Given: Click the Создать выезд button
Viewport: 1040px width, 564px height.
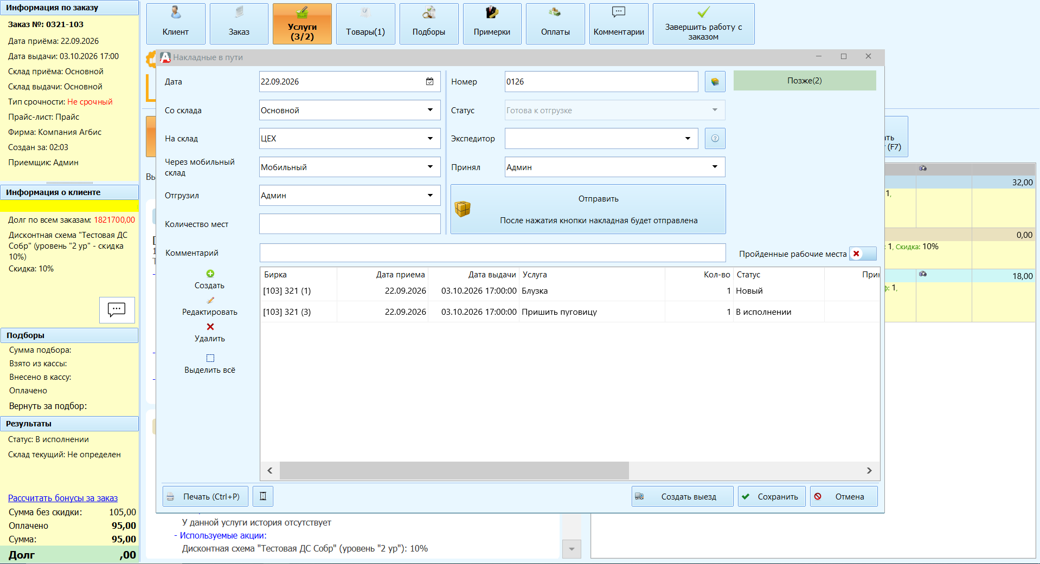Looking at the screenshot, I should click(683, 496).
